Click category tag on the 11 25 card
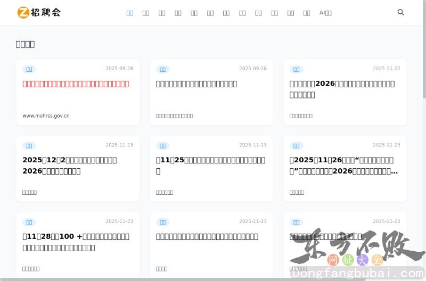 pos(163,146)
